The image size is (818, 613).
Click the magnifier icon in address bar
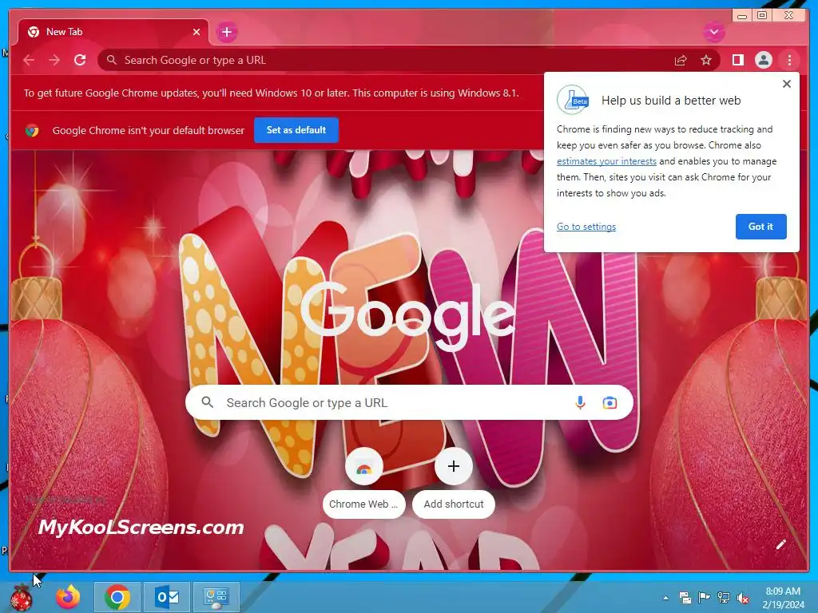[111, 60]
